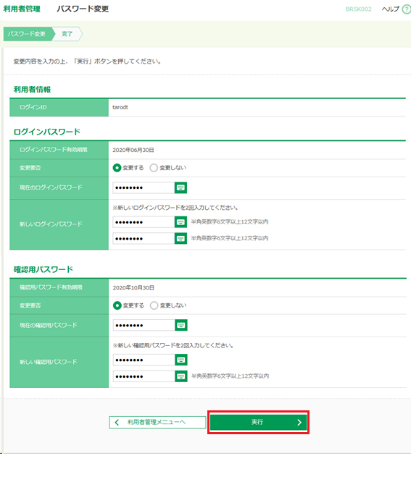Select 変更しない for login password
The height and width of the screenshot is (482, 411).
click(154, 168)
